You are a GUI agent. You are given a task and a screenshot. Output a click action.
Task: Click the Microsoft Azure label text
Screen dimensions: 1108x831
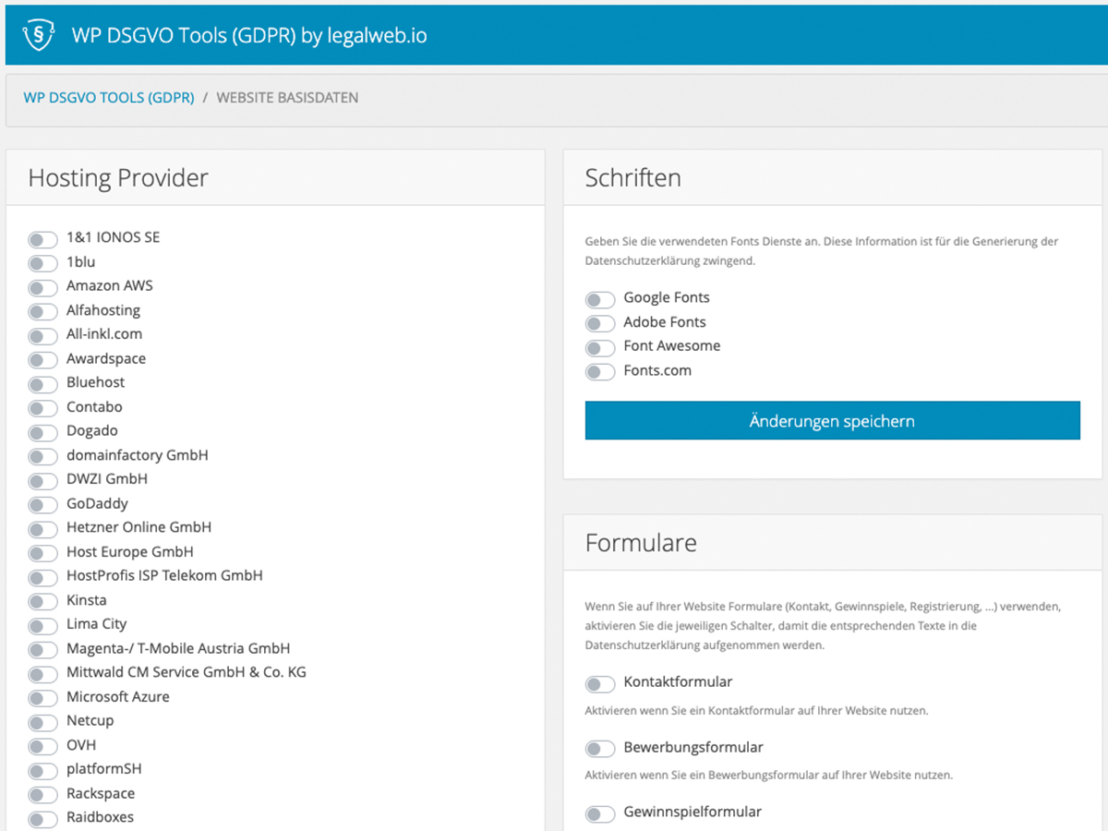click(118, 696)
